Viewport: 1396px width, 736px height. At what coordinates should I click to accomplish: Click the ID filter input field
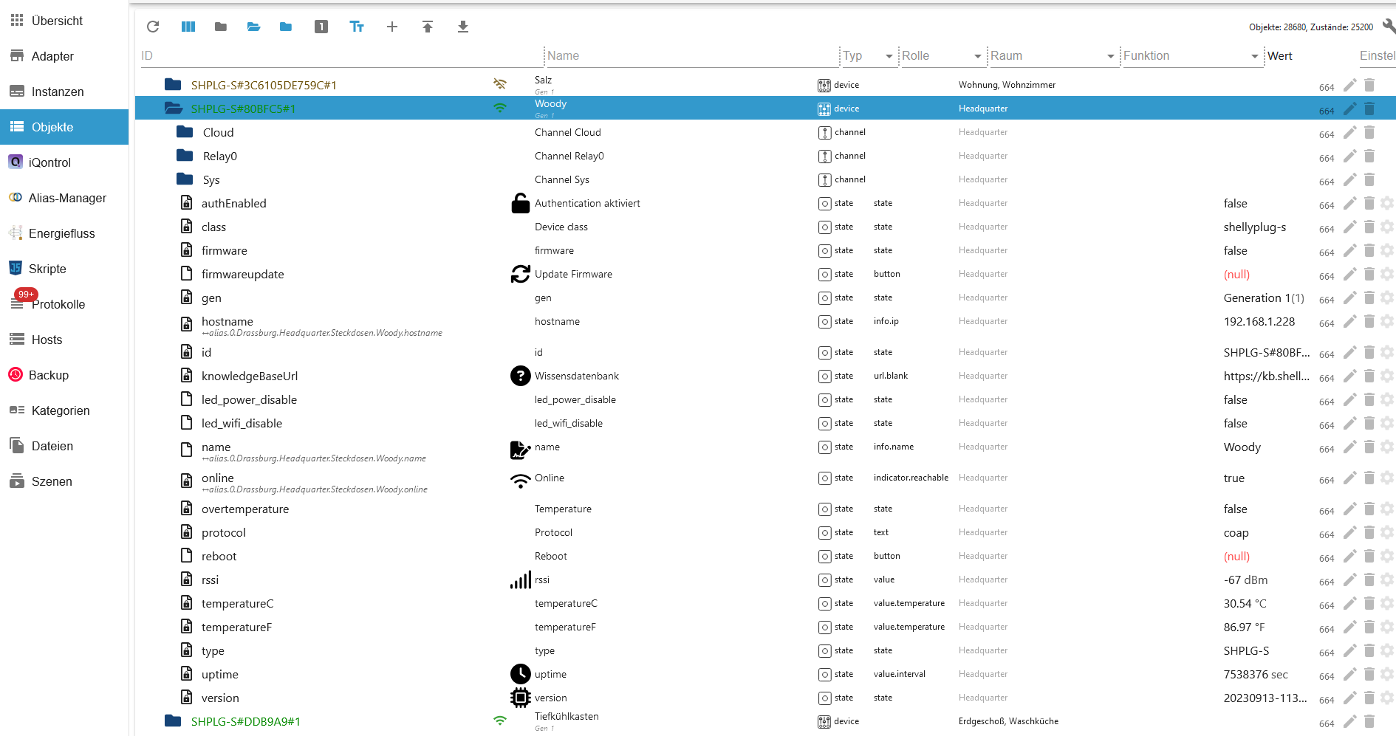340,56
